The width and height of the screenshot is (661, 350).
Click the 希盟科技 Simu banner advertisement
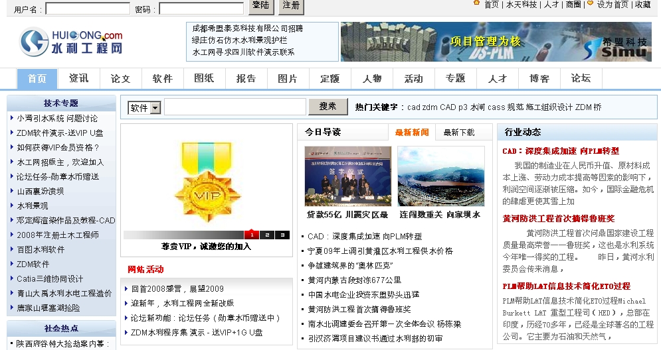pos(496,42)
